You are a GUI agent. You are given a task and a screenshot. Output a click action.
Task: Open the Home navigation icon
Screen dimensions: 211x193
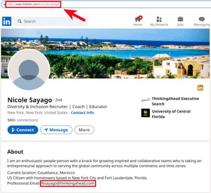pos(138,19)
